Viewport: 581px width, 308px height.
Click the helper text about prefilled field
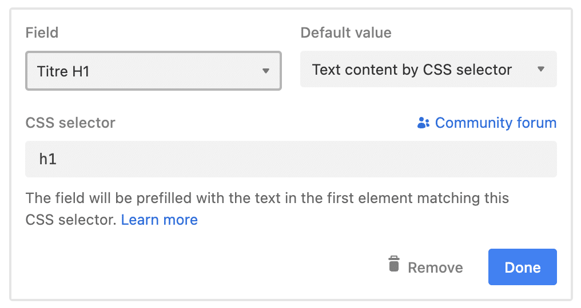pyautogui.click(x=267, y=209)
